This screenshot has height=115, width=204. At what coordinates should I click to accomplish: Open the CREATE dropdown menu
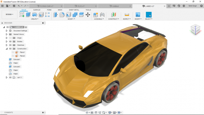coord(35,19)
